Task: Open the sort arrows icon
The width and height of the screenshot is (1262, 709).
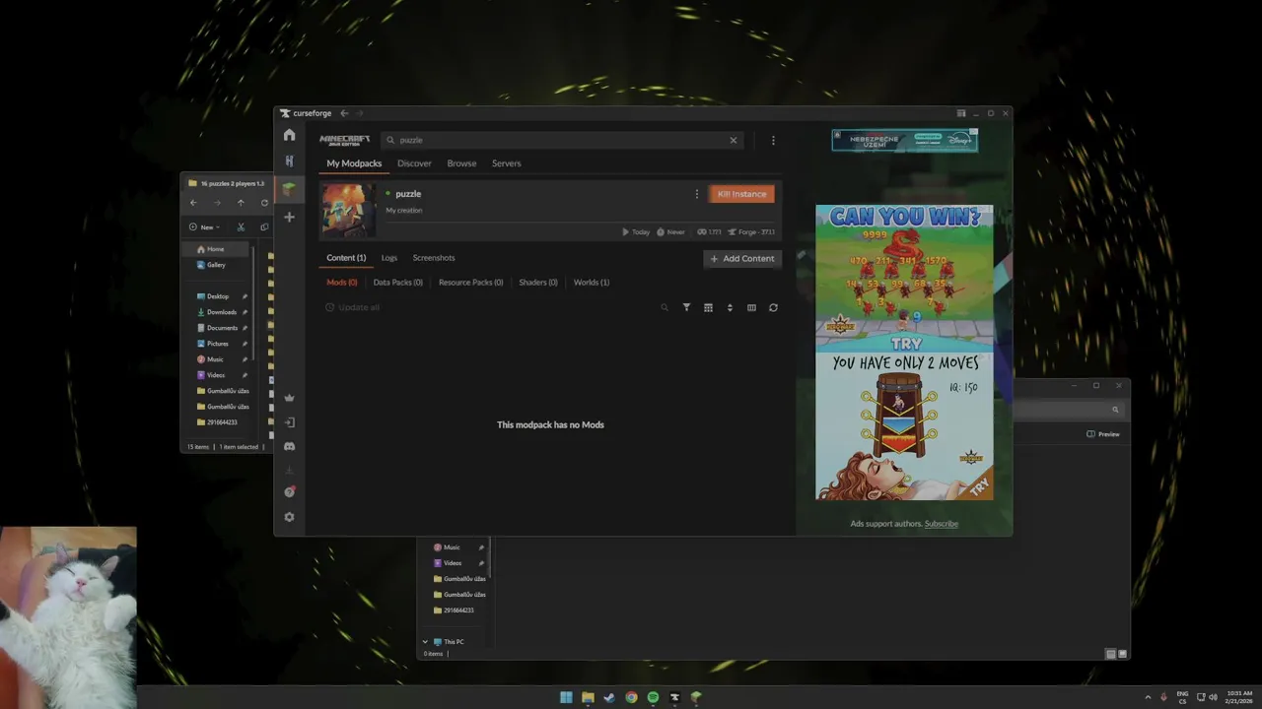Action: (730, 307)
